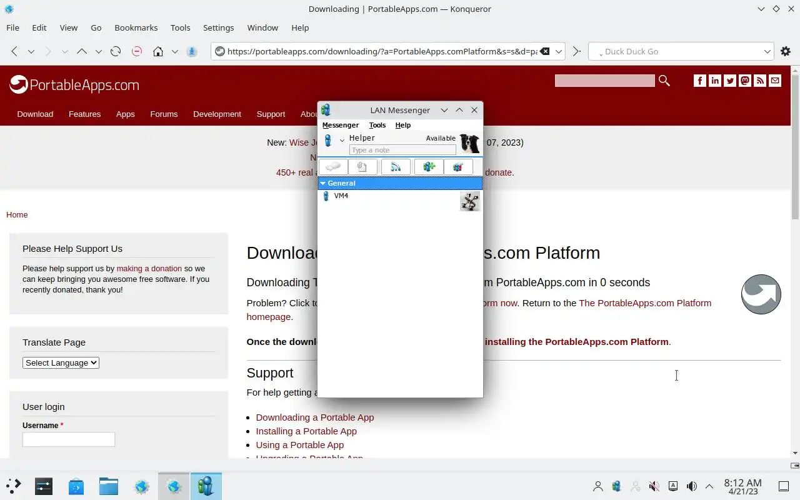Viewport: 800px width, 500px height.
Task: Show hidden system tray icons
Action: coord(709,486)
